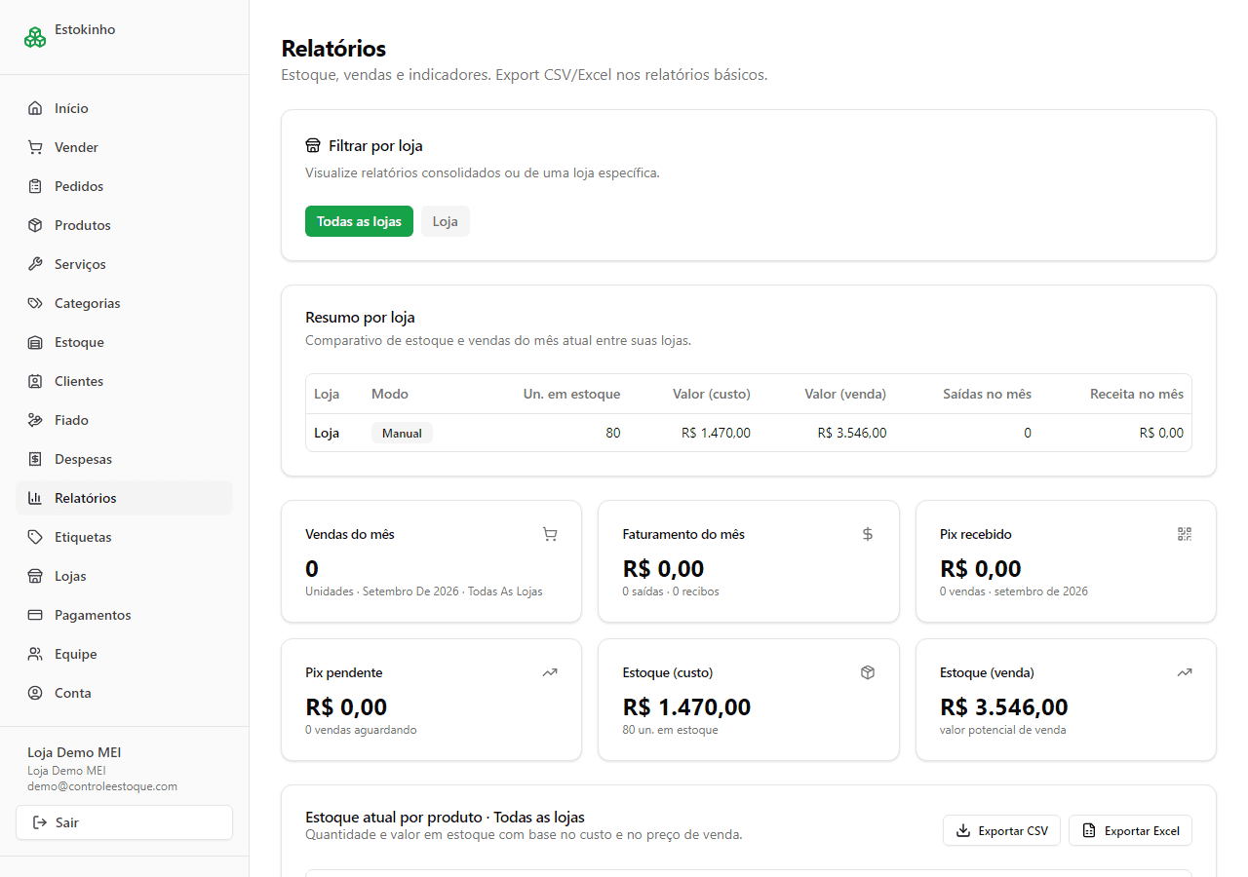
Task: Click the trend icon on Pix pendente card
Action: tap(550, 672)
